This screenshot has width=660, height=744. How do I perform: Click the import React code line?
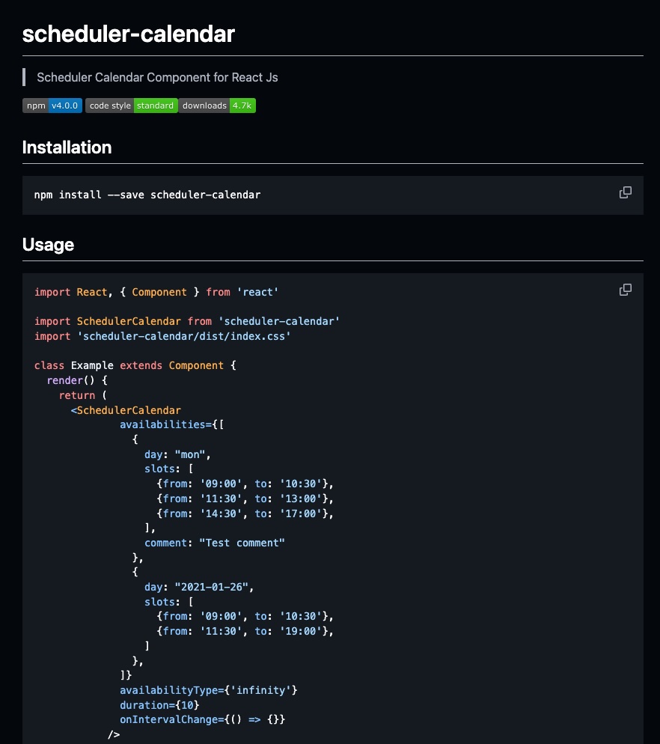point(156,292)
